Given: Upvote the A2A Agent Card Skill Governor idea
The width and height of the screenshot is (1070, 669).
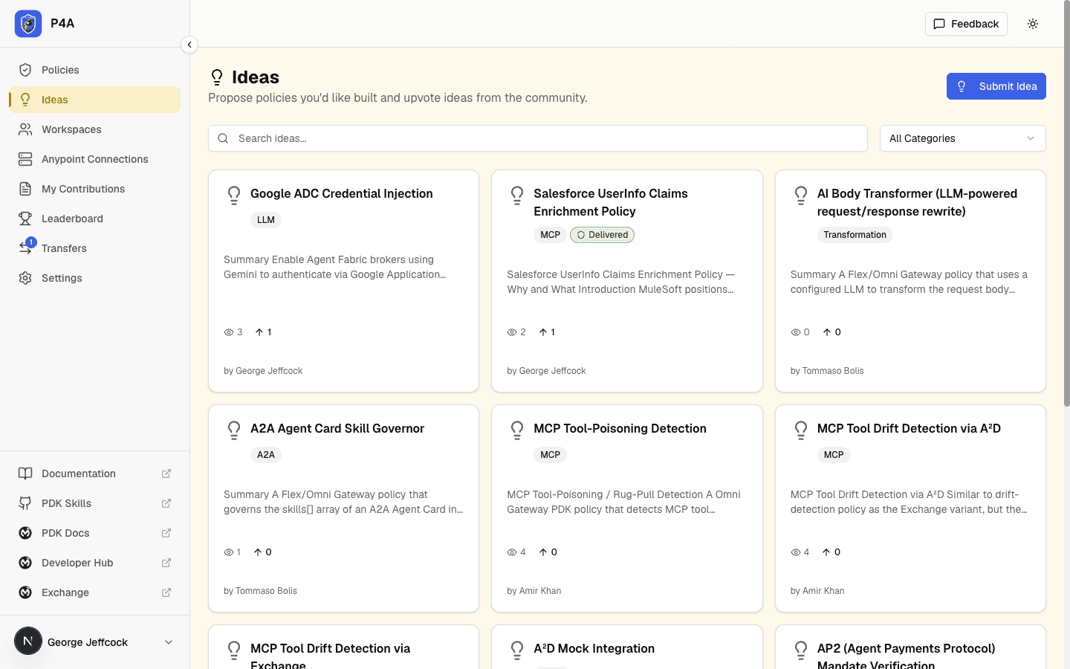Looking at the screenshot, I should point(262,552).
